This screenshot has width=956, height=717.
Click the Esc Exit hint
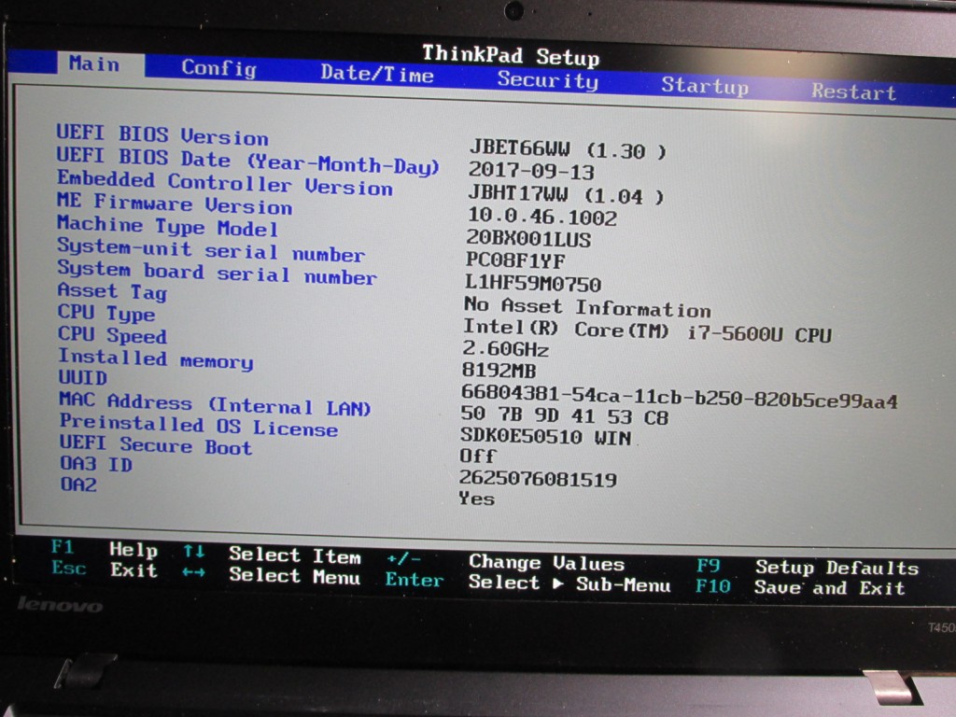click(x=105, y=569)
